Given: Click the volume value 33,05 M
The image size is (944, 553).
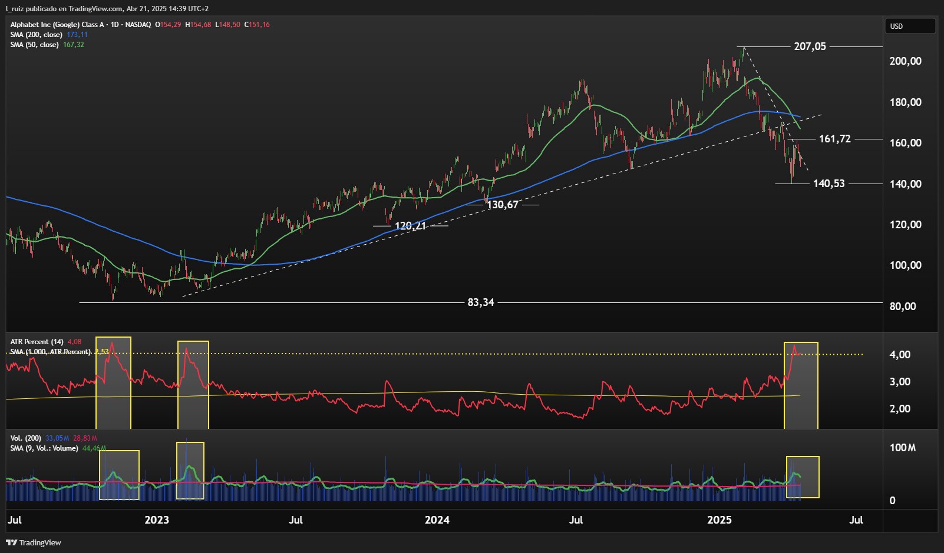Looking at the screenshot, I should click(x=57, y=438).
